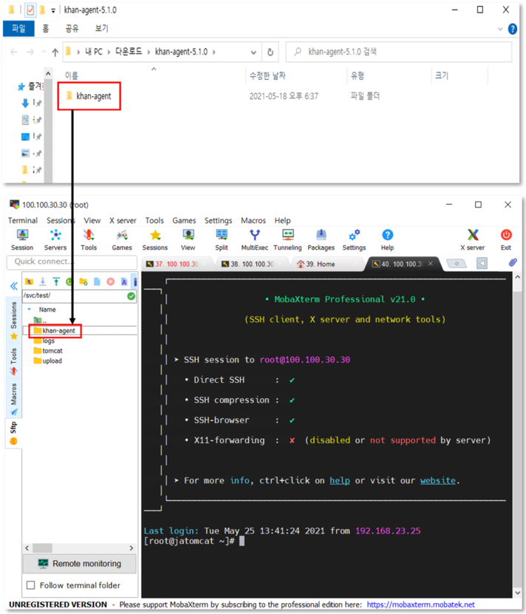This screenshot has width=526, height=614.
Task: Click the SFTP upload arrow icon
Action: (56, 282)
